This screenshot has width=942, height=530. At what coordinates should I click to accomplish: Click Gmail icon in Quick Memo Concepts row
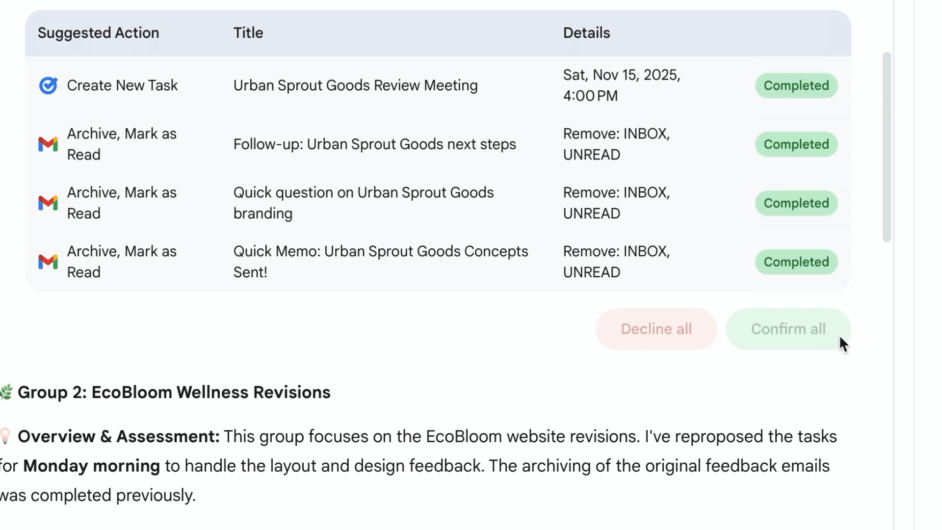[x=48, y=262]
